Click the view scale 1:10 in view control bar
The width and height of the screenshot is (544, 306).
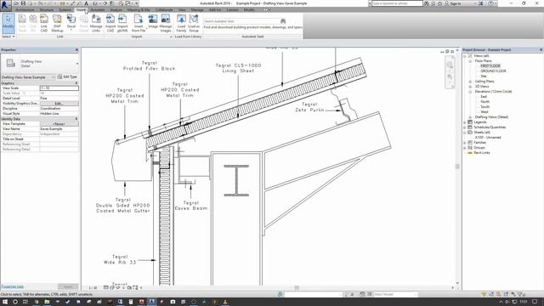(x=93, y=287)
